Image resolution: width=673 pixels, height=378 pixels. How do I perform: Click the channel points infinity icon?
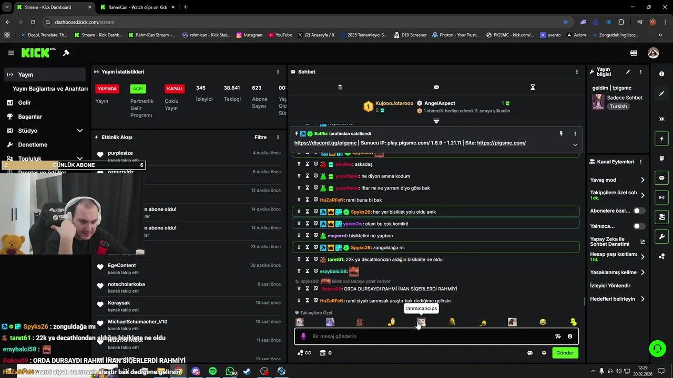tap(304, 353)
